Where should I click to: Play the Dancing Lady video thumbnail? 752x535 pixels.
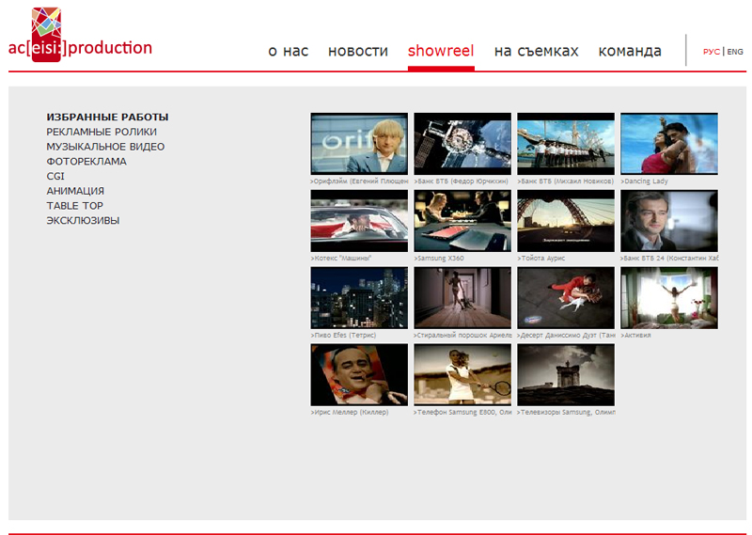coord(668,144)
